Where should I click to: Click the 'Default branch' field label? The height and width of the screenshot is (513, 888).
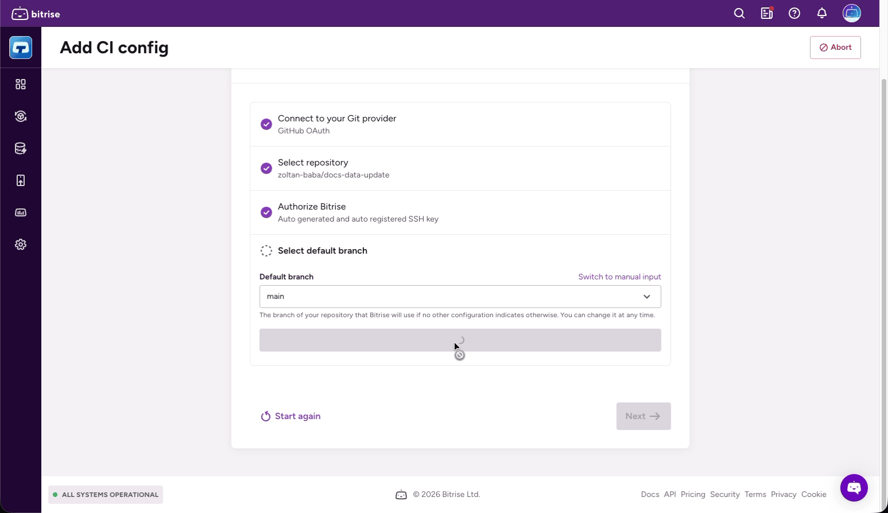287,277
